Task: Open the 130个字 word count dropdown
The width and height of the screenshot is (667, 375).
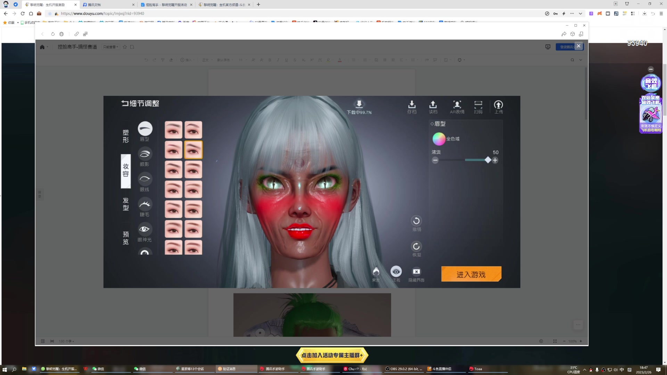Action: [x=66, y=341]
